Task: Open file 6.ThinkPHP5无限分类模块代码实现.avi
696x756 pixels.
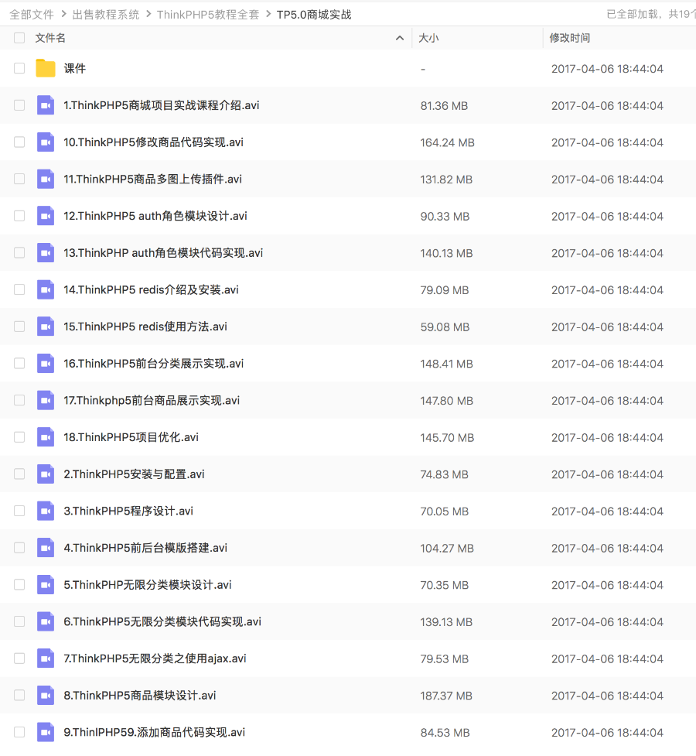Action: (x=162, y=621)
